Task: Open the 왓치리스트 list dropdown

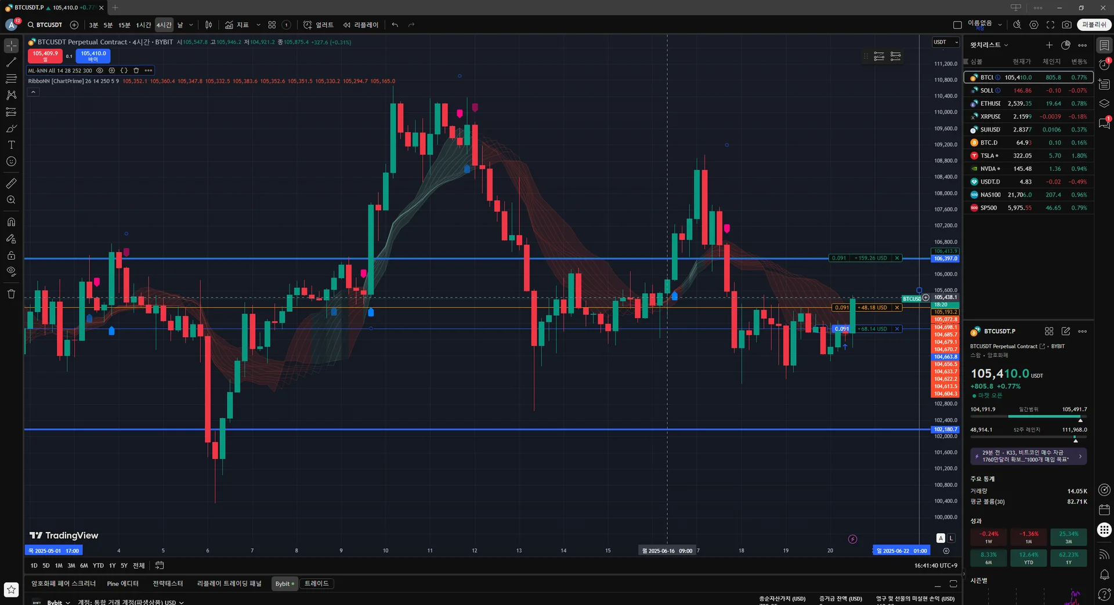Action: coord(990,45)
